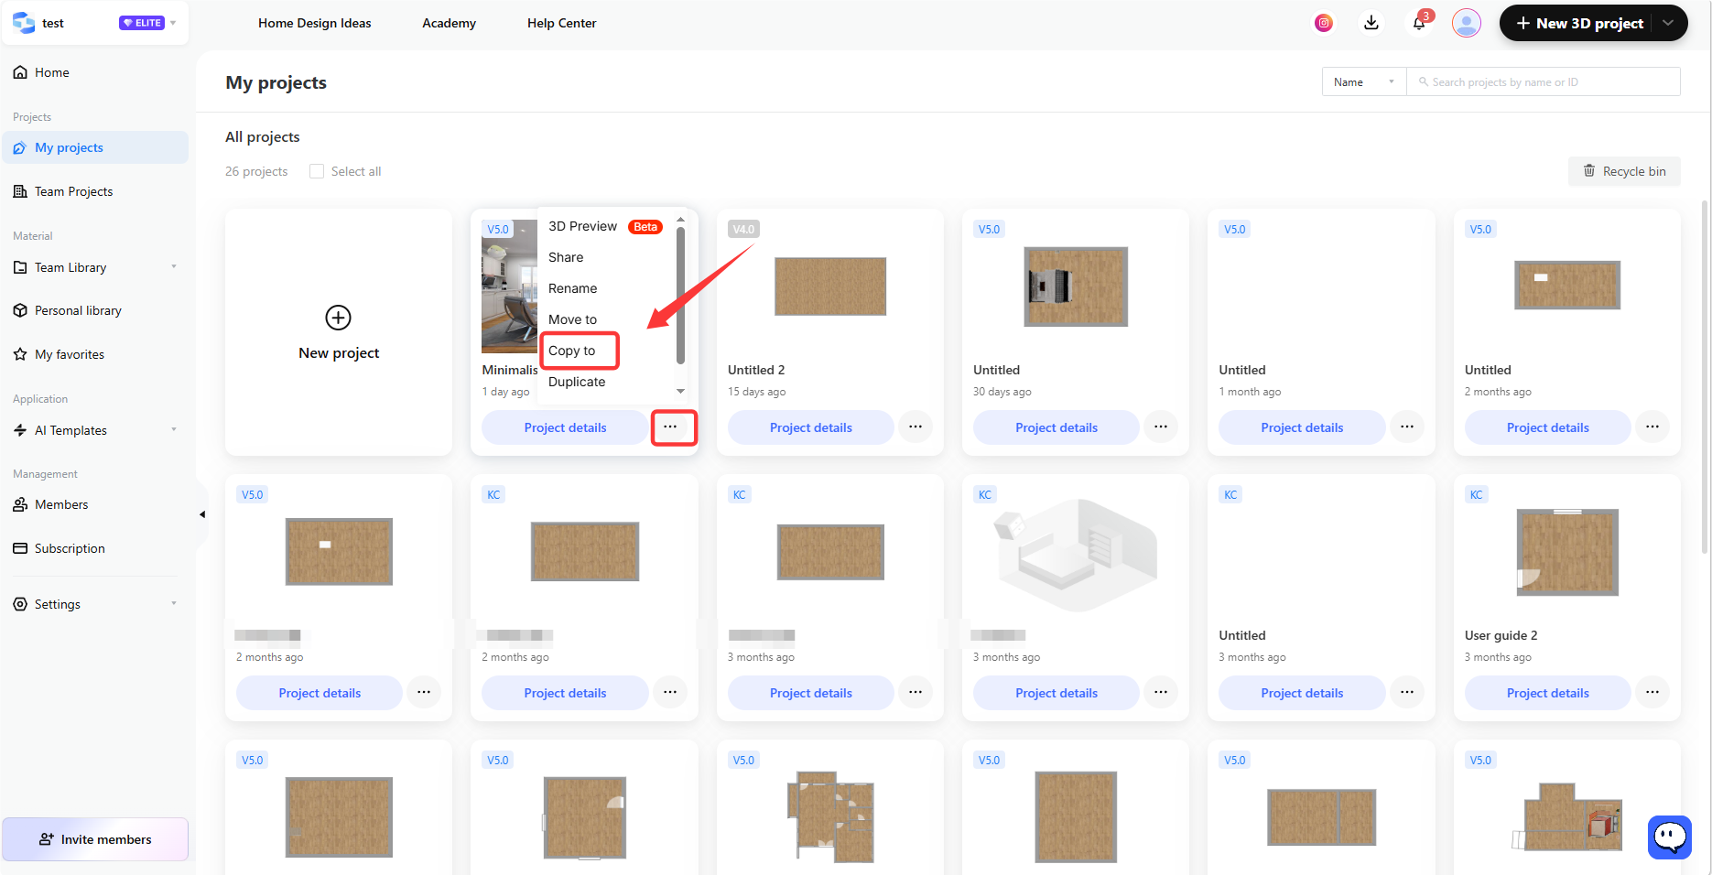The height and width of the screenshot is (875, 1712).
Task: Open Personal library in sidebar
Action: tap(78, 310)
